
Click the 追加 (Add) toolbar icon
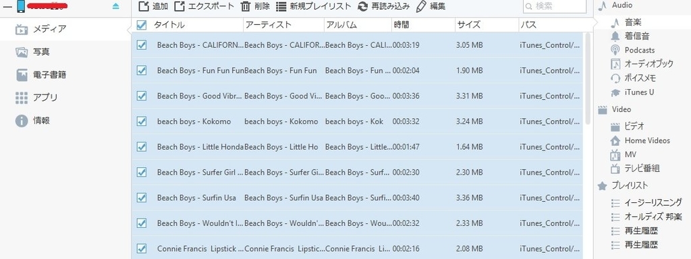pos(144,6)
